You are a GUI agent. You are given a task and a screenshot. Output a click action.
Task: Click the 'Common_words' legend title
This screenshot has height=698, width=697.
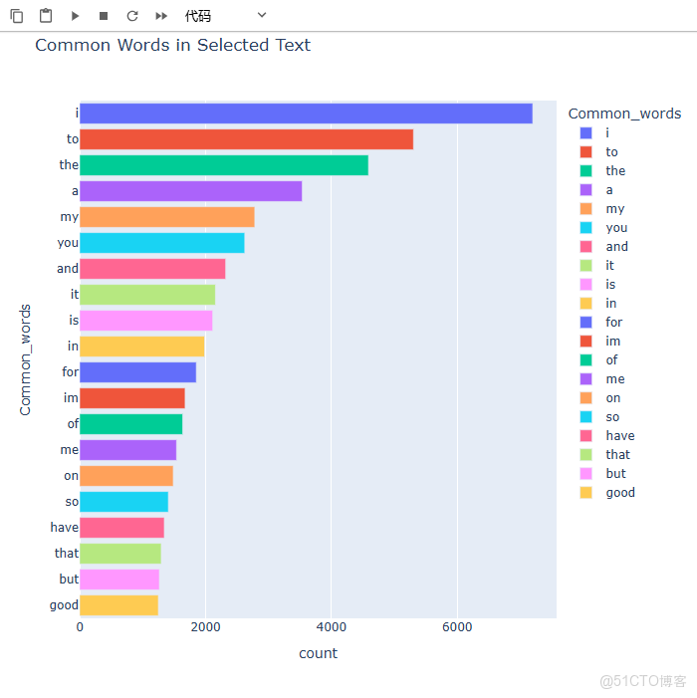click(x=624, y=114)
